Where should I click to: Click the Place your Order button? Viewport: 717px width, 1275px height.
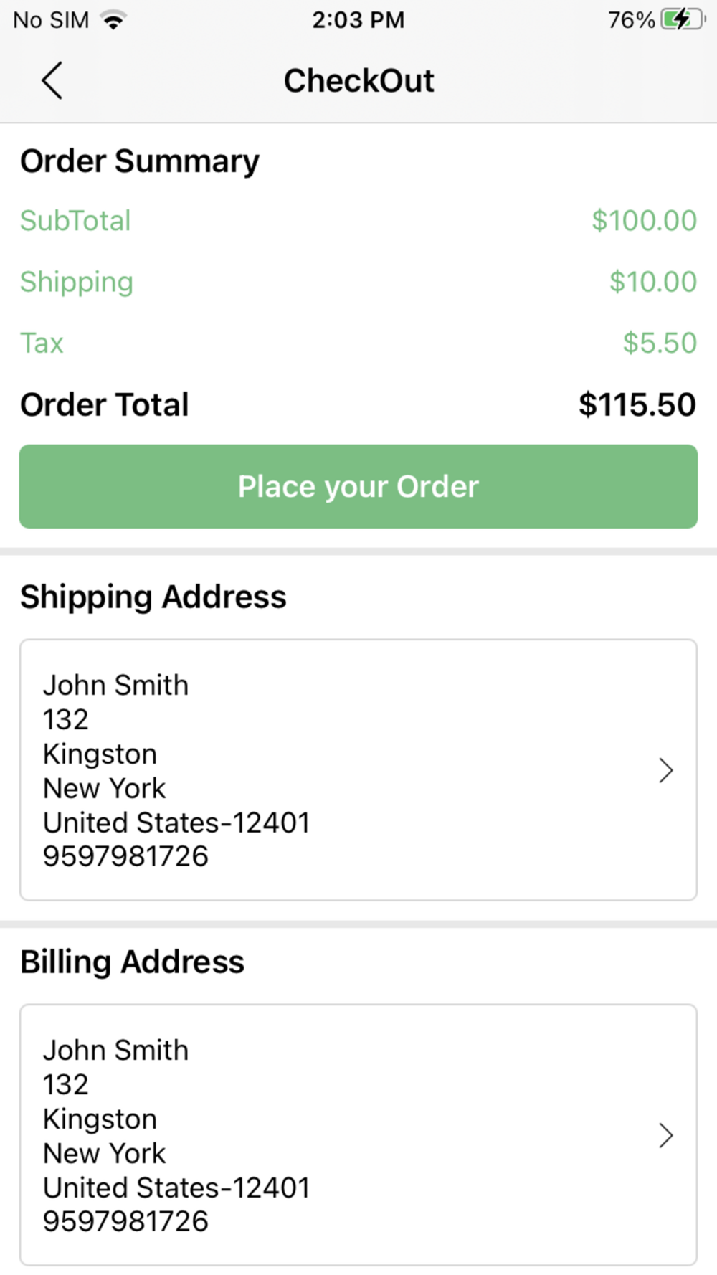coord(358,486)
